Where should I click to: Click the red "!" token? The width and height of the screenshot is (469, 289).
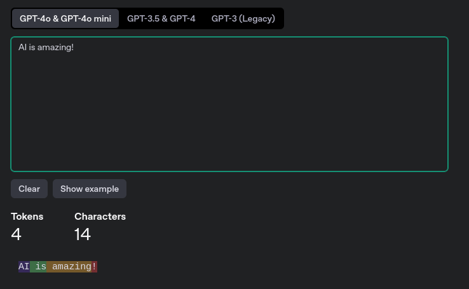coord(94,267)
